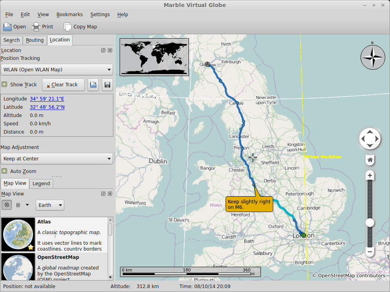
Task: Open the Position Tracking WLAN dropdown
Action: pos(57,69)
